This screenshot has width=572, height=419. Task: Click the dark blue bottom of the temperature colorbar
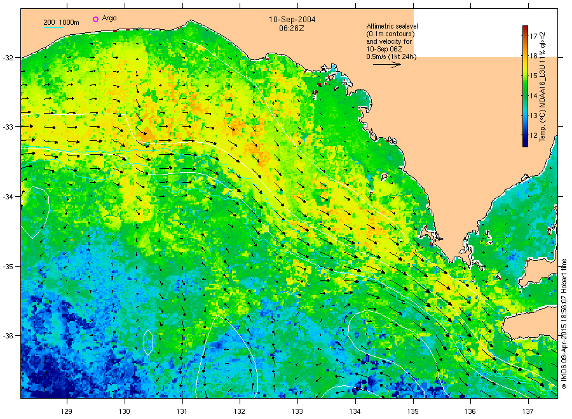click(525, 143)
